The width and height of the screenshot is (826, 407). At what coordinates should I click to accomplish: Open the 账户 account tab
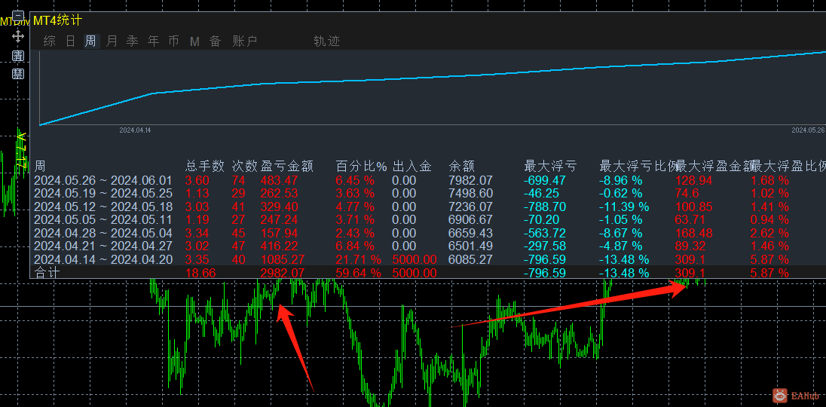point(244,41)
